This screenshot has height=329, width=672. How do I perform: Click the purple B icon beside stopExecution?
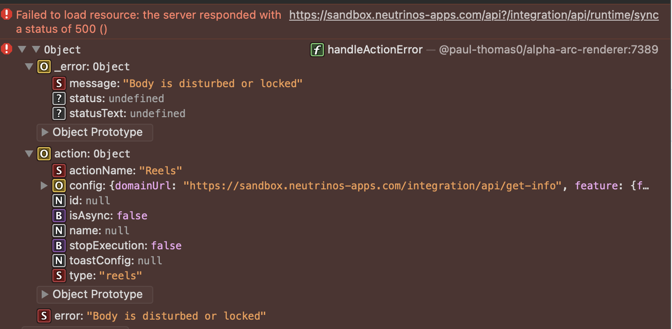(x=59, y=246)
